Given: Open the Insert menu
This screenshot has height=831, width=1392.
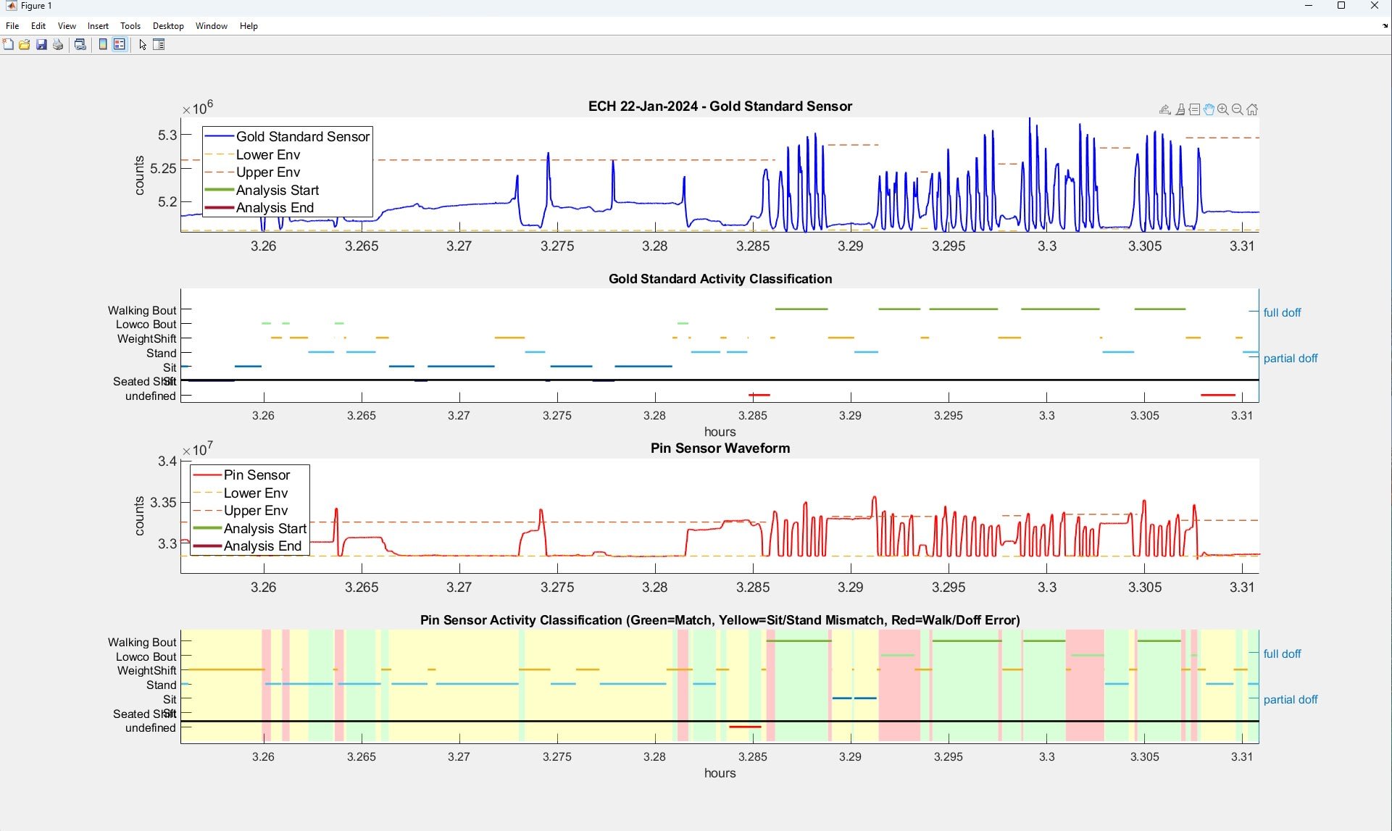Looking at the screenshot, I should click(98, 26).
